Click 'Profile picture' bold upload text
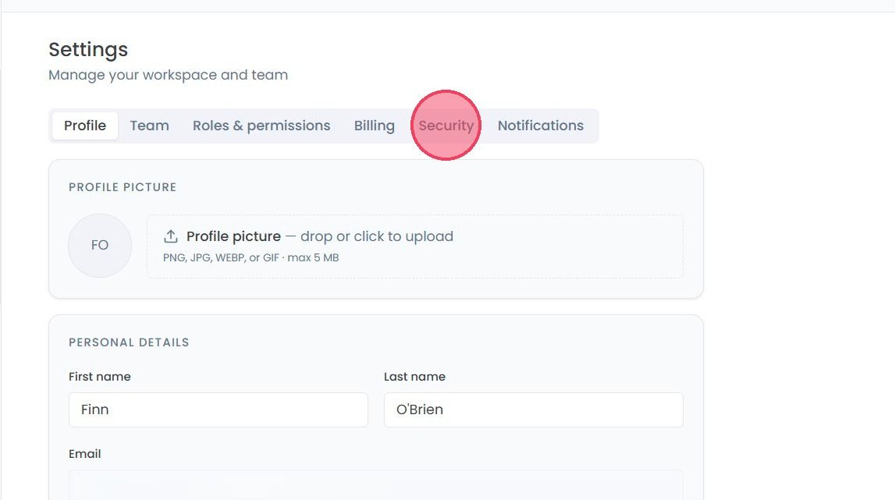 click(x=233, y=236)
